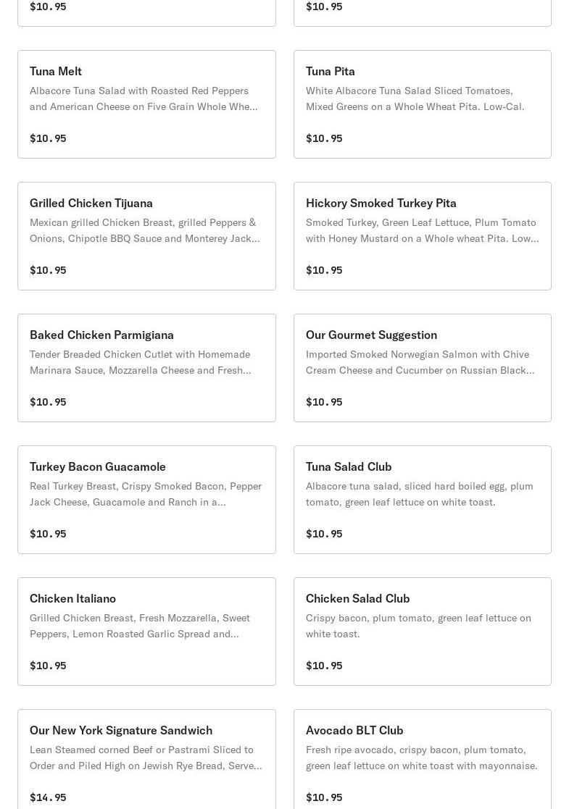Select the Chicken Italiano sandwich
This screenshot has width=569, height=809.
[72, 598]
